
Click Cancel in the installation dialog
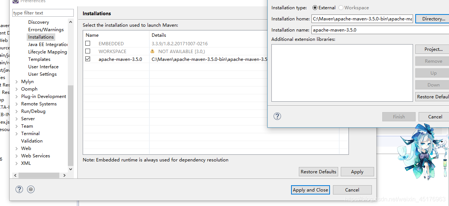tap(434, 117)
